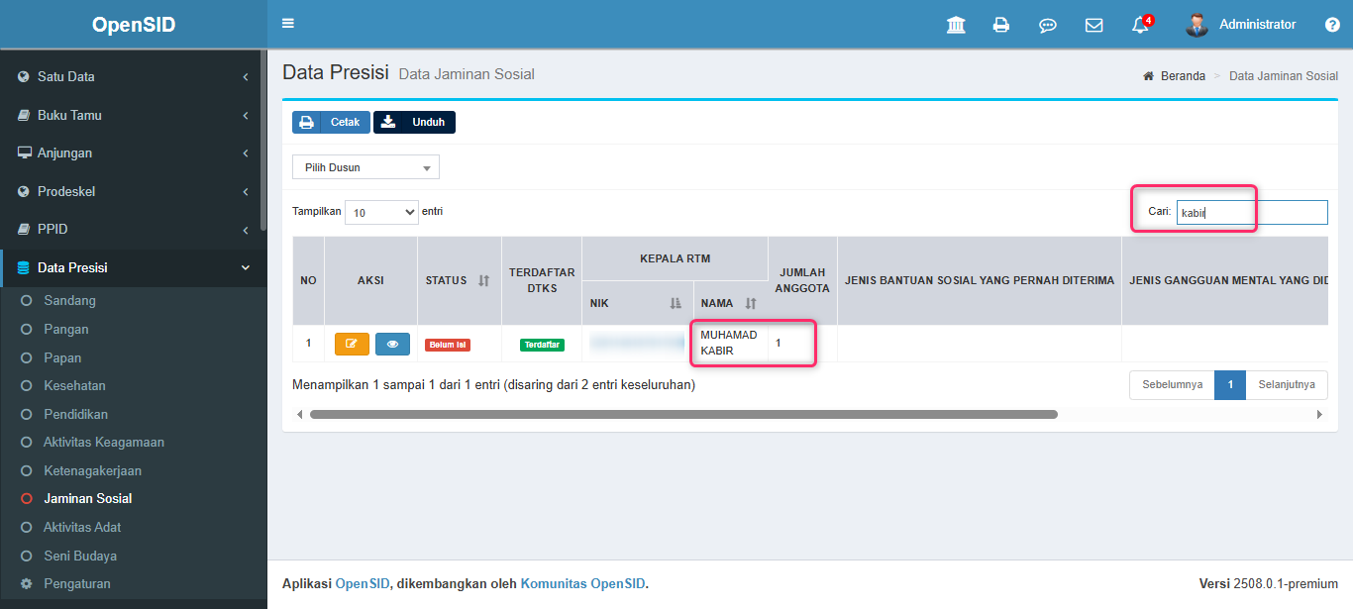This screenshot has width=1353, height=609.
Task: Click the green Terdaftar badge
Action: pos(542,345)
